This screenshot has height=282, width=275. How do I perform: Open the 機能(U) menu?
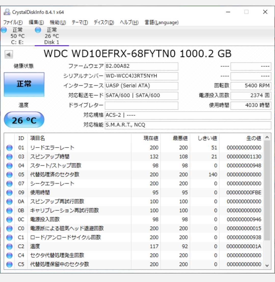point(58,22)
